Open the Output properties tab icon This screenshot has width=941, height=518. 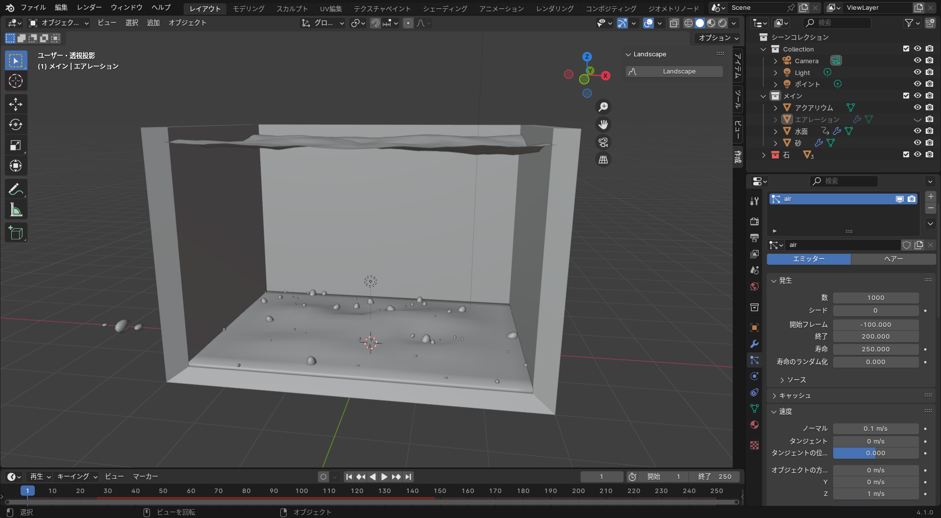point(754,238)
